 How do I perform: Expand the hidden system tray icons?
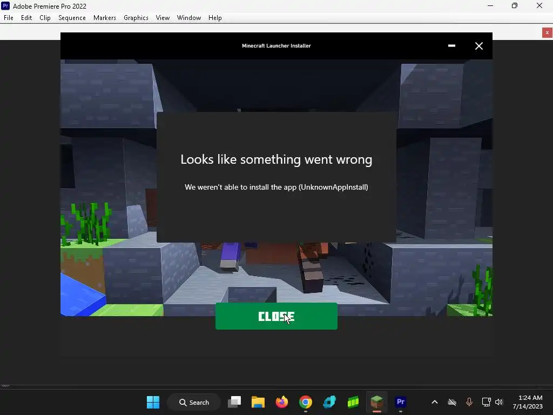click(435, 402)
